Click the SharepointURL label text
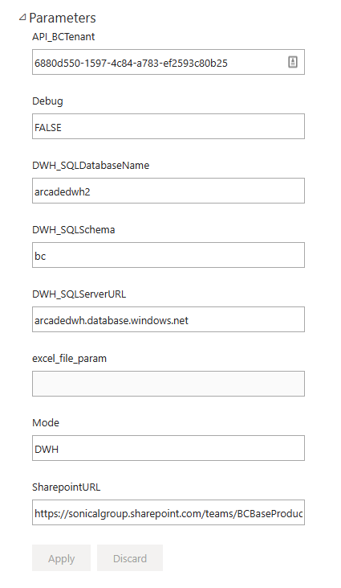The width and height of the screenshot is (341, 588). coord(66,487)
